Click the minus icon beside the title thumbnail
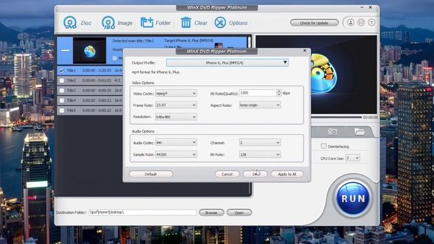 [65, 50]
